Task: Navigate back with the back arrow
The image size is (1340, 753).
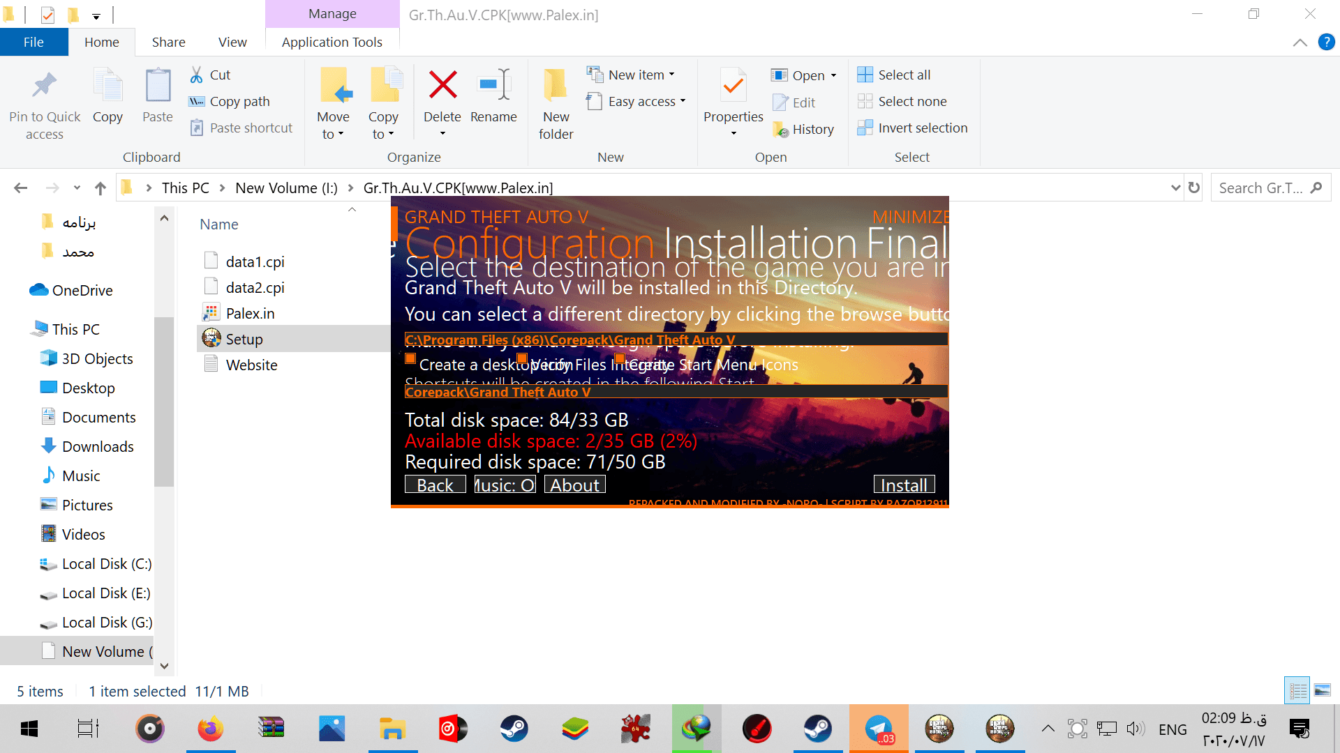Action: [x=21, y=188]
